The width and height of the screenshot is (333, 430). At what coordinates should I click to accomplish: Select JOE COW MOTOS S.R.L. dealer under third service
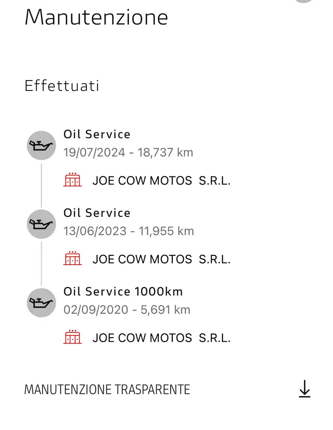(162, 338)
